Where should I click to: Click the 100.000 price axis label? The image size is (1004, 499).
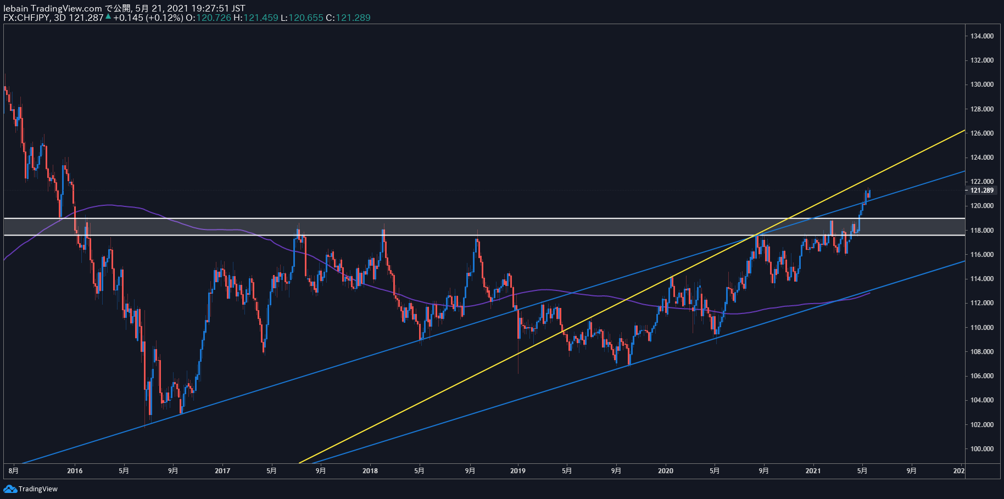click(982, 449)
